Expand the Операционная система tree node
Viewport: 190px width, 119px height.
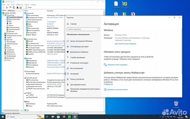pyautogui.click(x=3, y=36)
